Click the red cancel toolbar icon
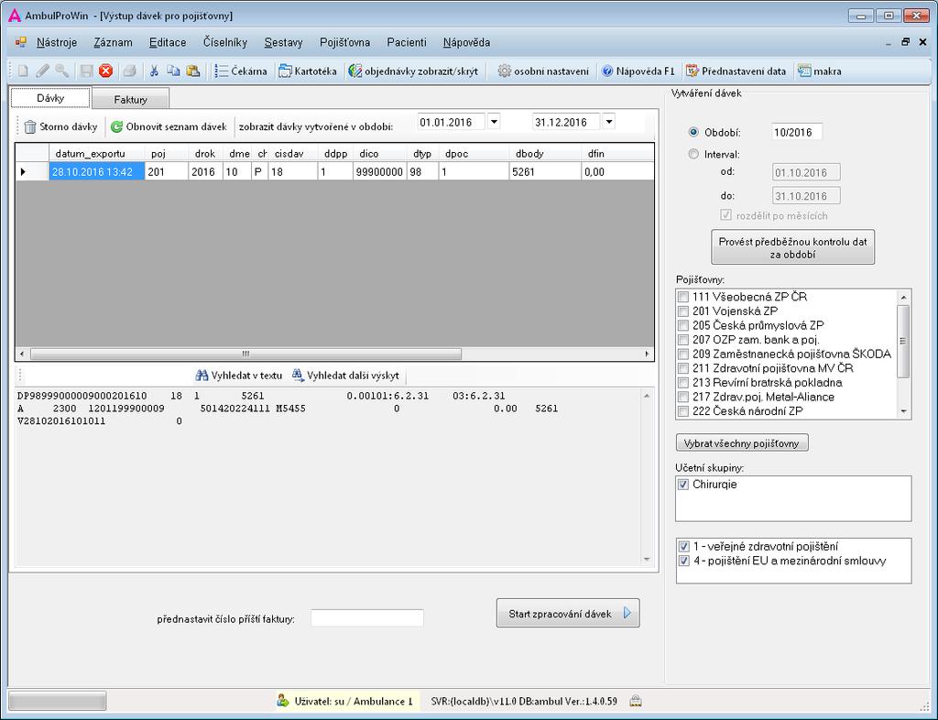The width and height of the screenshot is (938, 720). pyautogui.click(x=106, y=71)
